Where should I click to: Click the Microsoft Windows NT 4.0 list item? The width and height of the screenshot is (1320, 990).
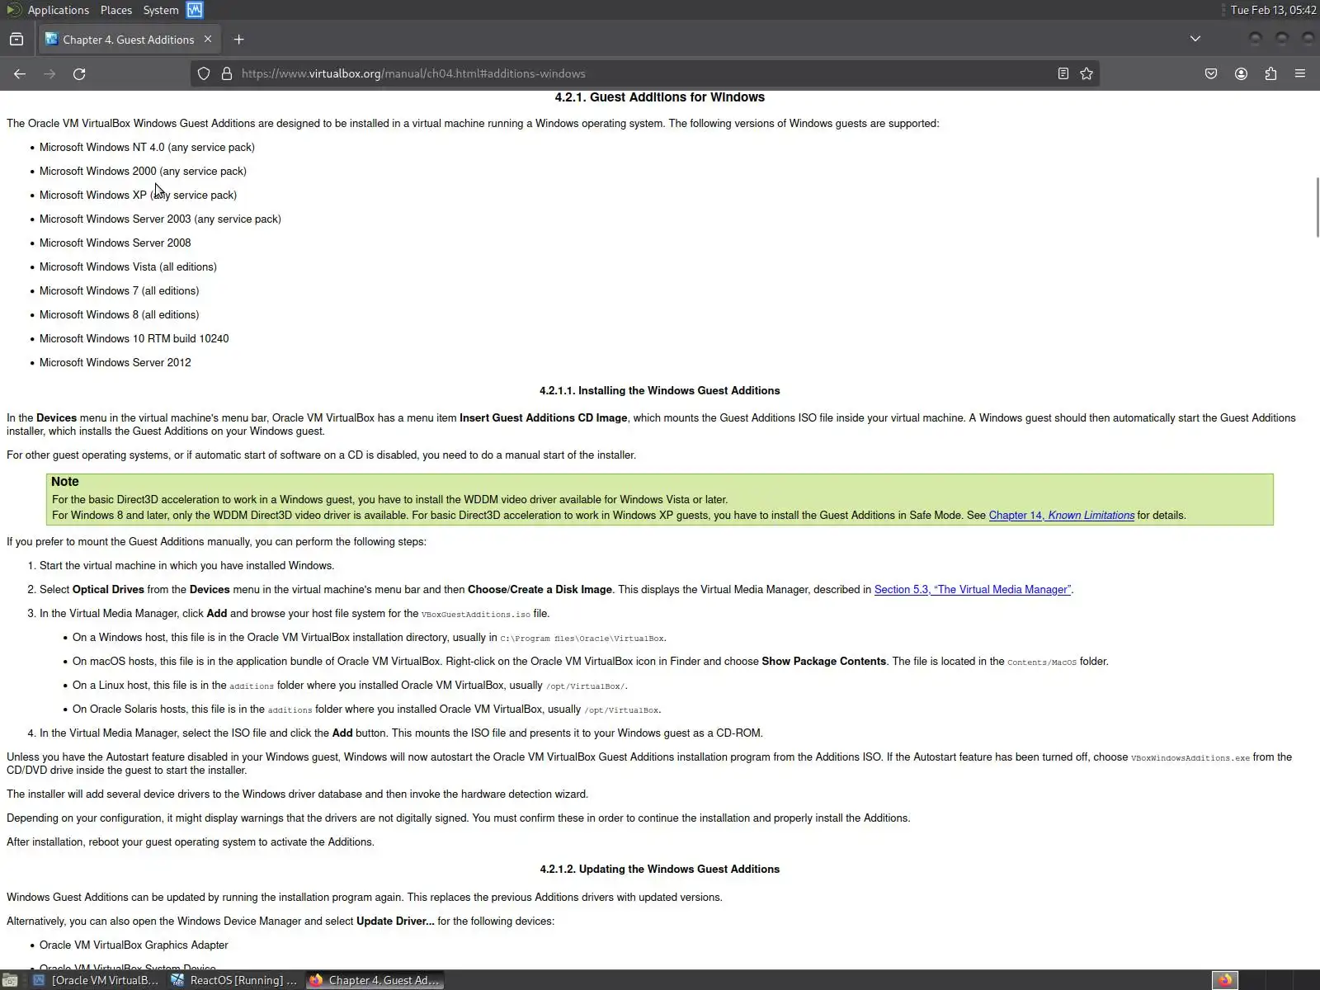pos(147,148)
